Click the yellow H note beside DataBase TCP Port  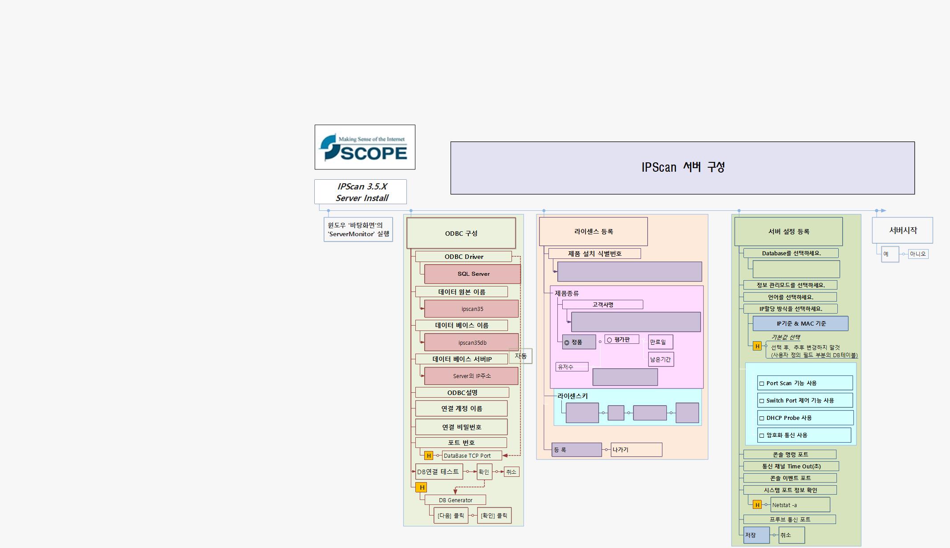pos(429,455)
